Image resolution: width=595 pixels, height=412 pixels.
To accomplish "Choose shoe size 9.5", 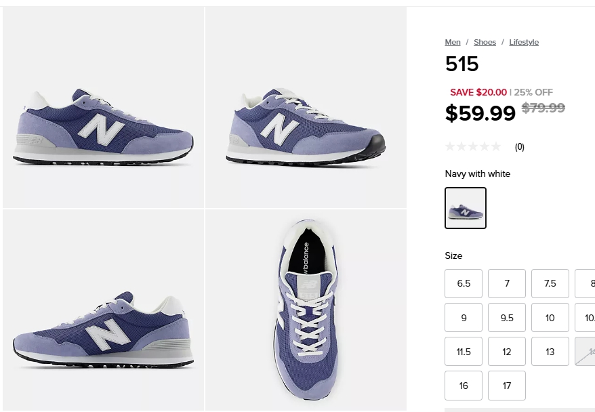I will click(x=507, y=317).
